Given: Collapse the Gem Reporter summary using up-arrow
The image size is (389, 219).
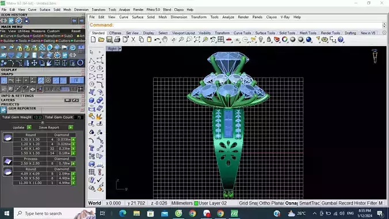Looking at the screenshot, I should tap(43, 122).
